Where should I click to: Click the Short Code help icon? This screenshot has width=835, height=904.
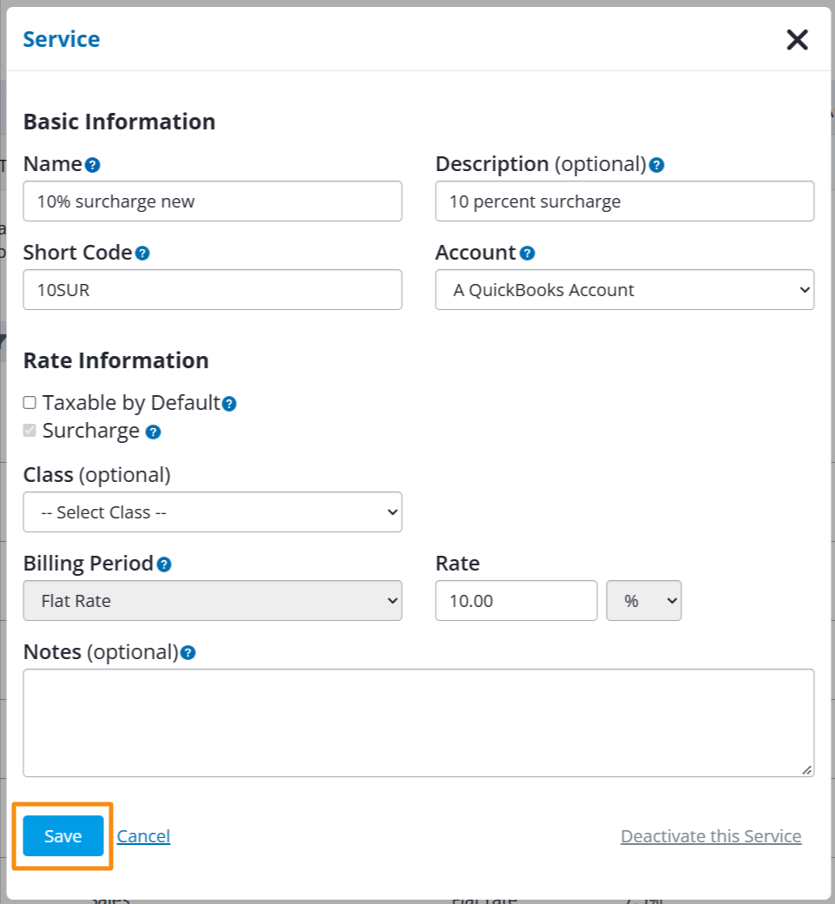tap(142, 253)
